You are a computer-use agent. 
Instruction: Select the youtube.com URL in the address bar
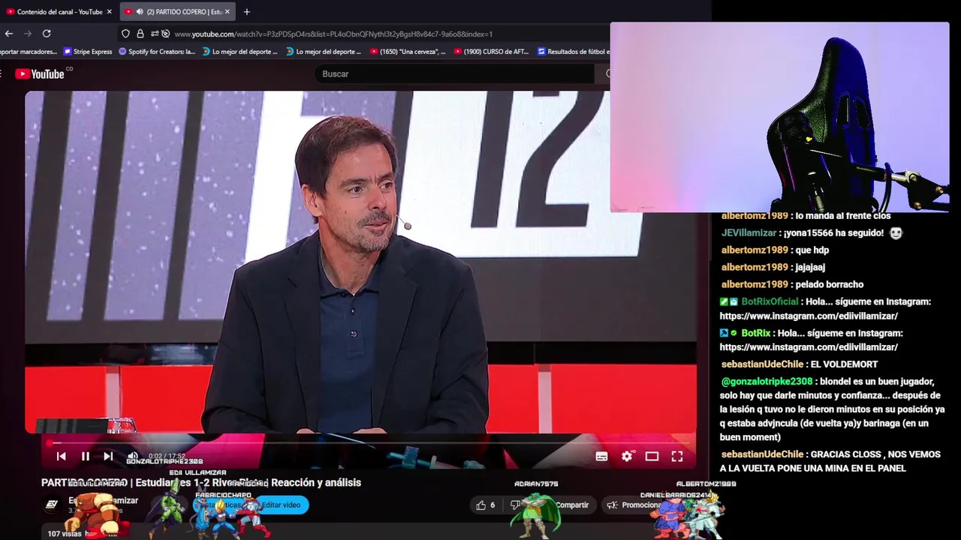pyautogui.click(x=333, y=34)
